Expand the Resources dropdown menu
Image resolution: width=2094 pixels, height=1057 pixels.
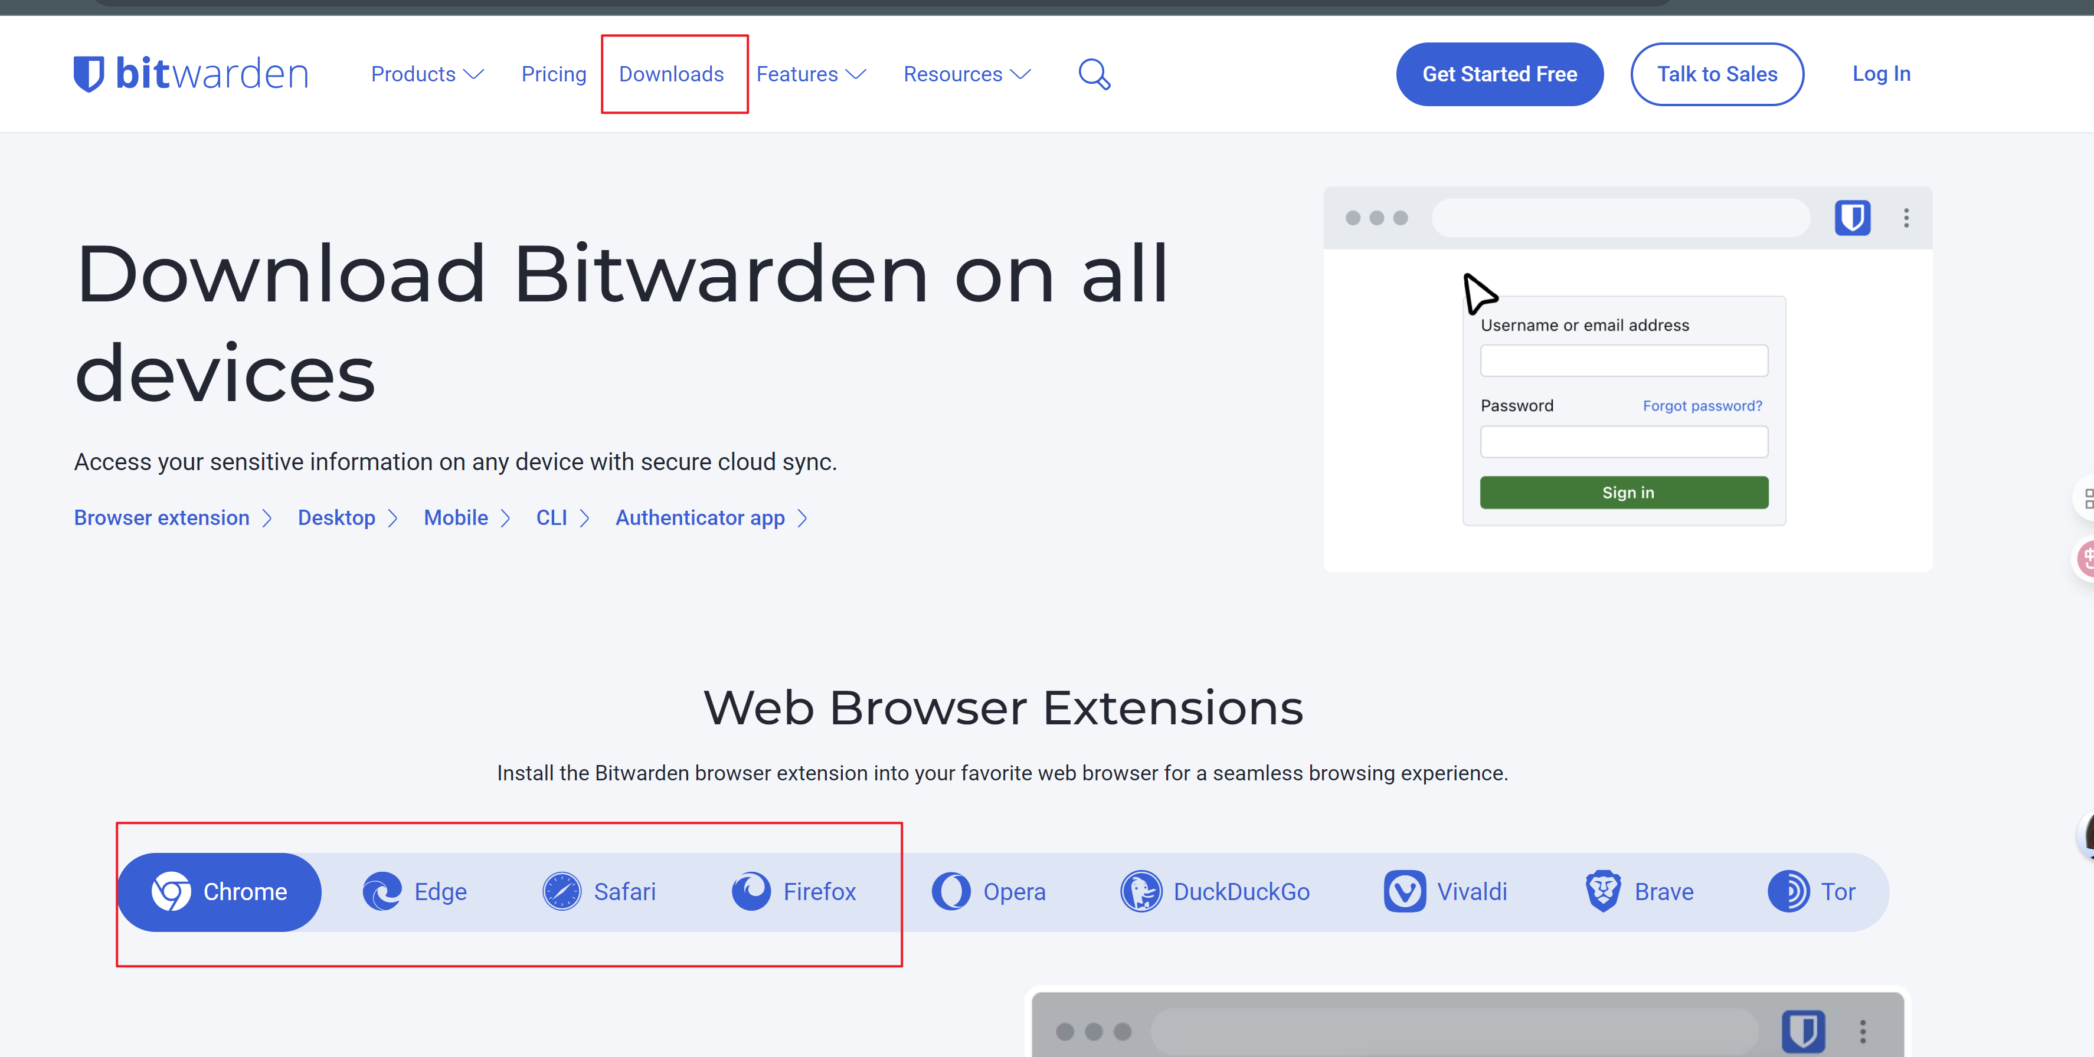point(967,74)
